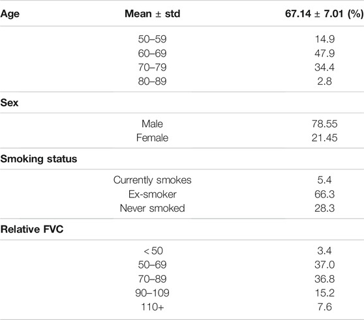Click the Smoking status section heading

pyautogui.click(x=38, y=159)
